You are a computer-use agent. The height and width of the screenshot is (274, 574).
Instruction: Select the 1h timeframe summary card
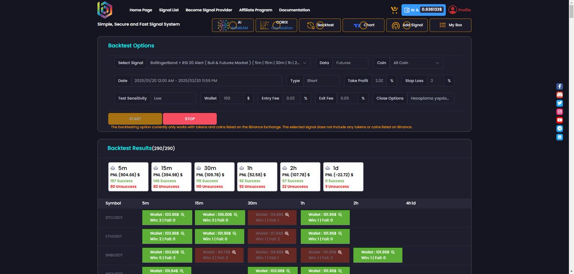tap(257, 177)
